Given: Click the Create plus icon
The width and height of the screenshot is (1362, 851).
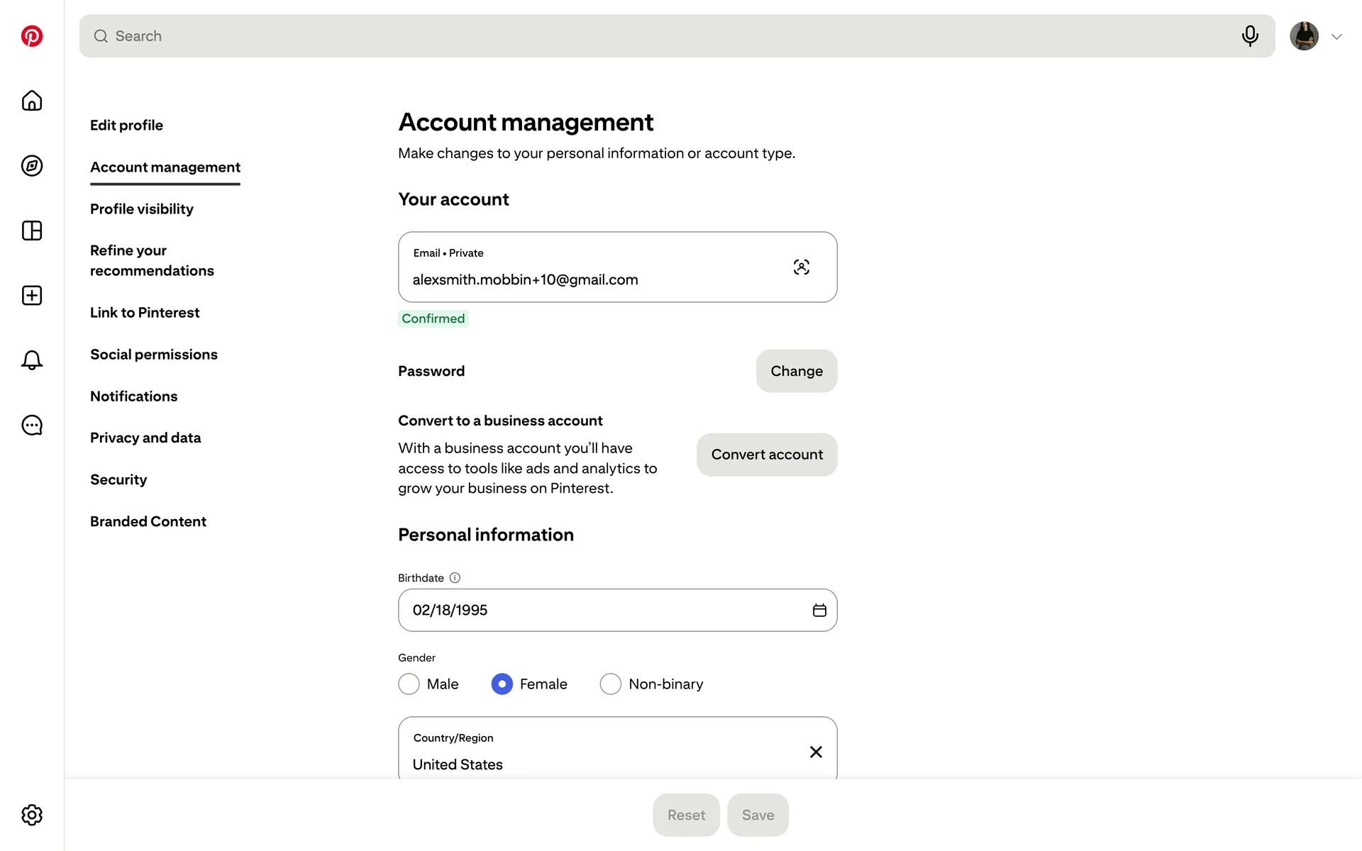Looking at the screenshot, I should pyautogui.click(x=32, y=296).
